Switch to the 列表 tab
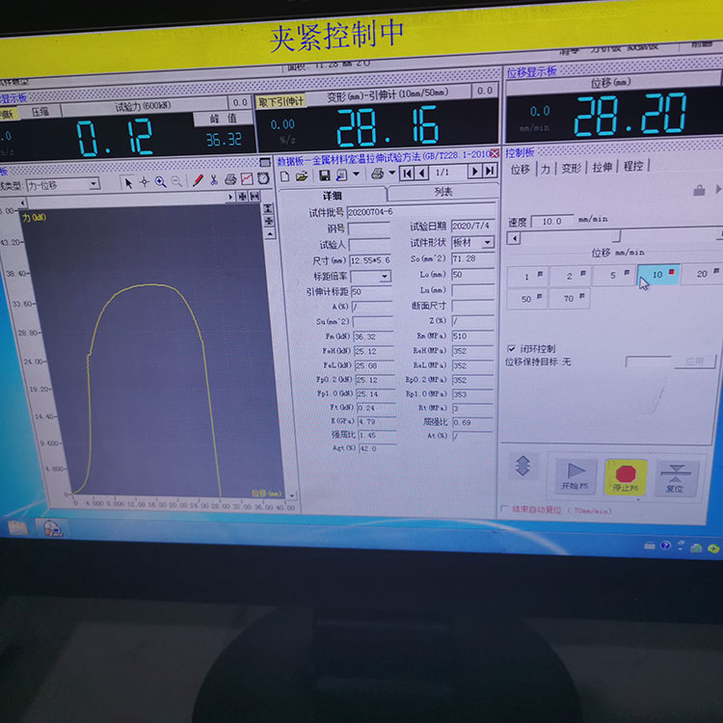Image resolution: width=723 pixels, height=723 pixels. [x=443, y=193]
